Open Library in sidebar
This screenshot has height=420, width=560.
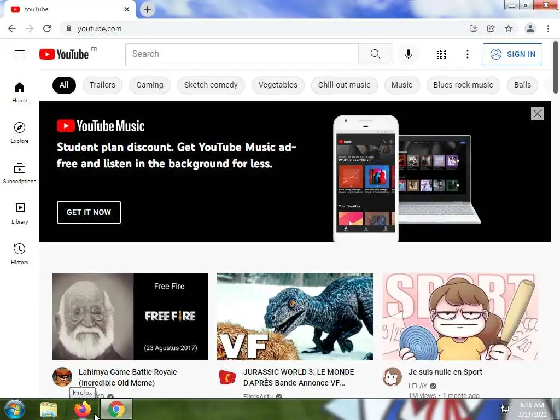point(20,214)
